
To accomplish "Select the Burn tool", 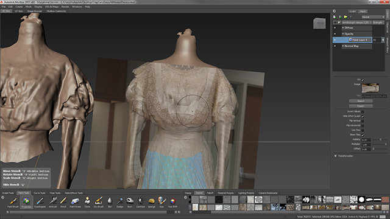I will coord(130,203).
